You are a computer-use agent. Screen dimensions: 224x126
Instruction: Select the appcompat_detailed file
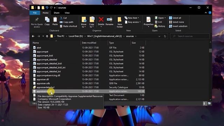coord(89,59)
